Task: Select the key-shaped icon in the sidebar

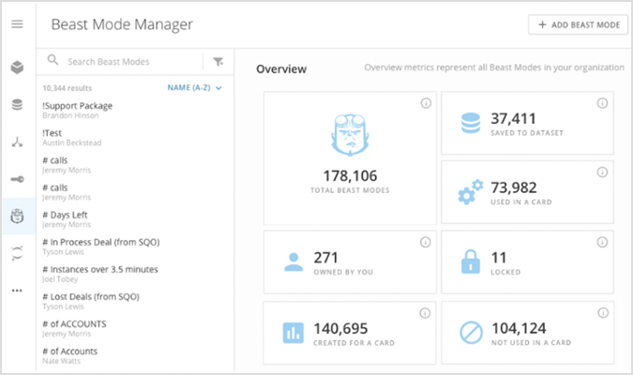Action: (17, 179)
